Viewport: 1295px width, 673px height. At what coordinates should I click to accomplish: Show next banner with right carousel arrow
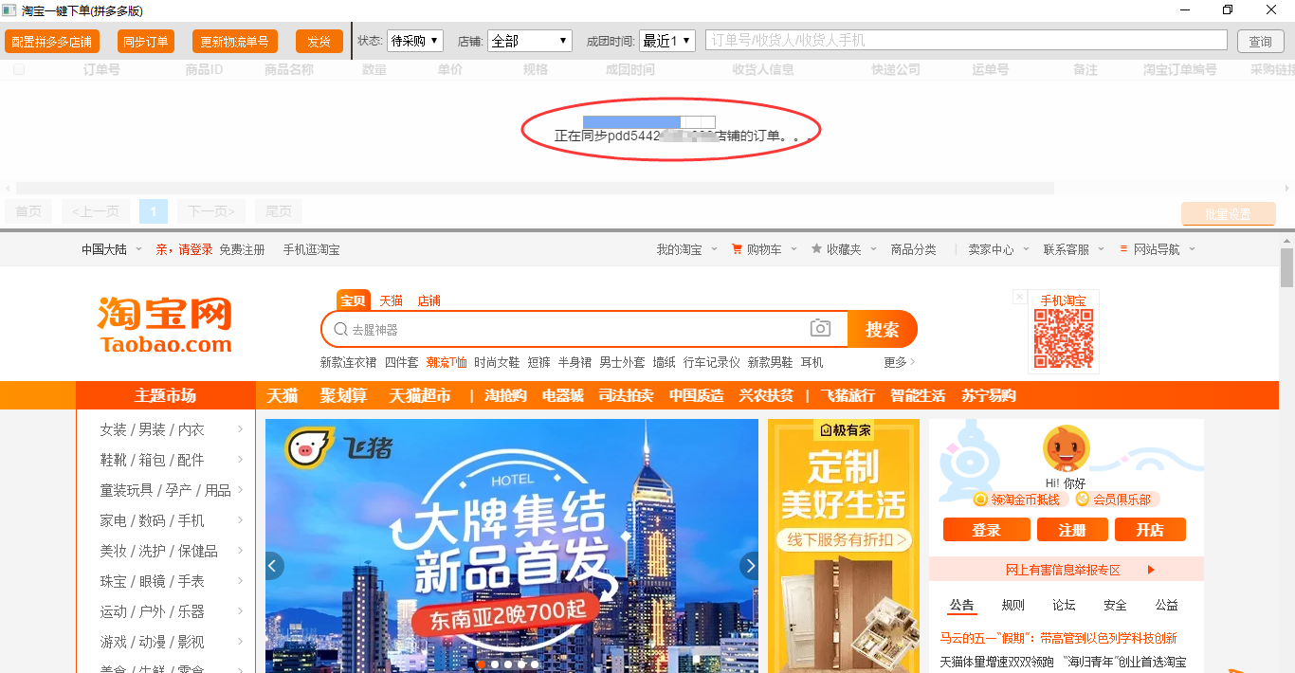tap(749, 566)
